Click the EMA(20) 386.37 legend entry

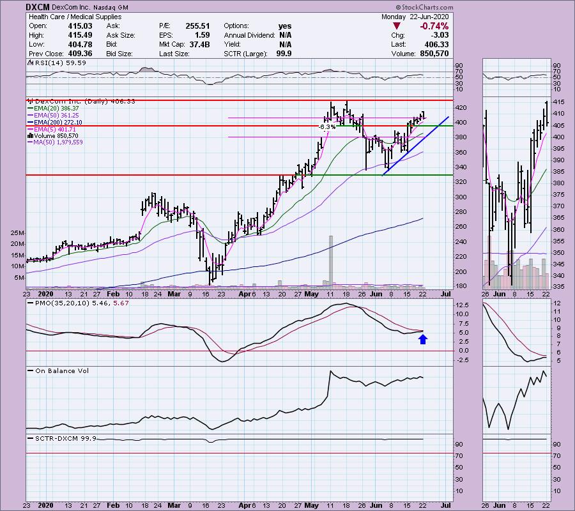point(54,109)
